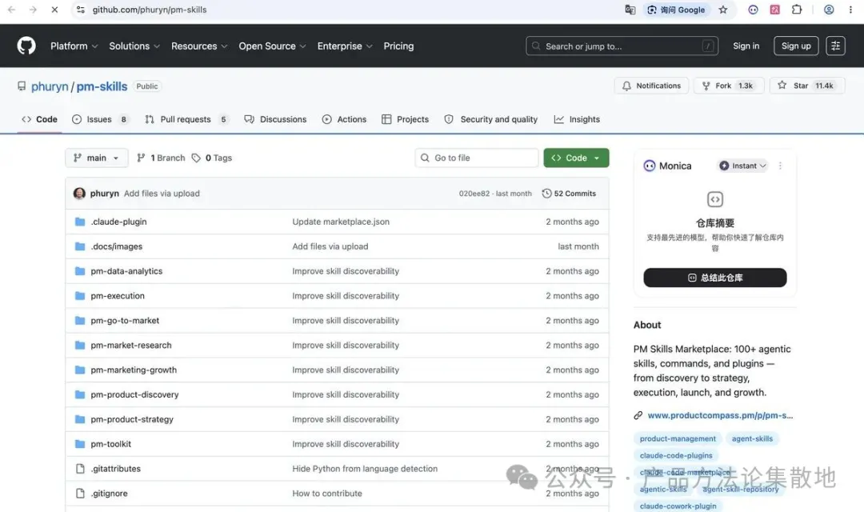Open Chrome profile avatar icon
The image size is (864, 512).
pos(829,10)
